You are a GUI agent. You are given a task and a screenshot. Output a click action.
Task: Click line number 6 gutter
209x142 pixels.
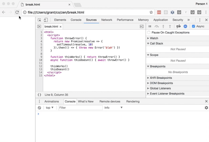tap(41, 48)
